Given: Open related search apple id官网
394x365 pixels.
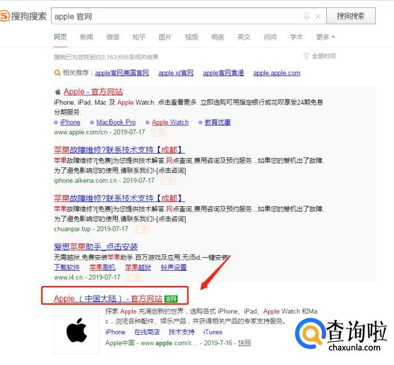Looking at the screenshot, I should [175, 73].
